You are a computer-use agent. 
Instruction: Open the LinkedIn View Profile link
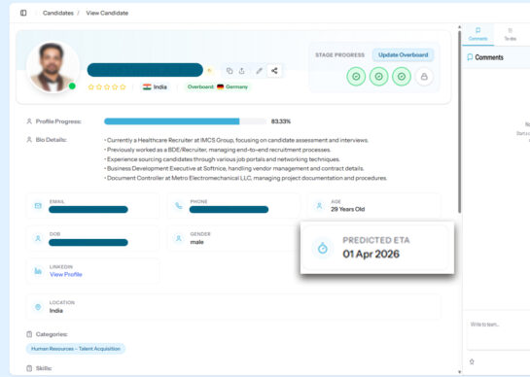pyautogui.click(x=66, y=274)
